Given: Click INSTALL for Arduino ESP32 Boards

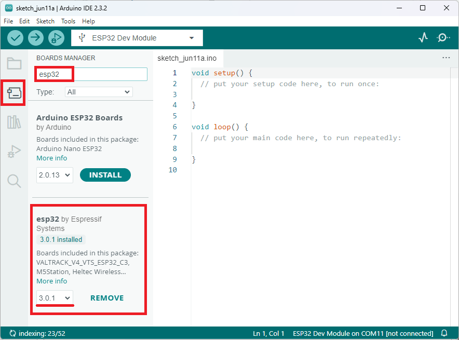Looking at the screenshot, I should 105,175.
